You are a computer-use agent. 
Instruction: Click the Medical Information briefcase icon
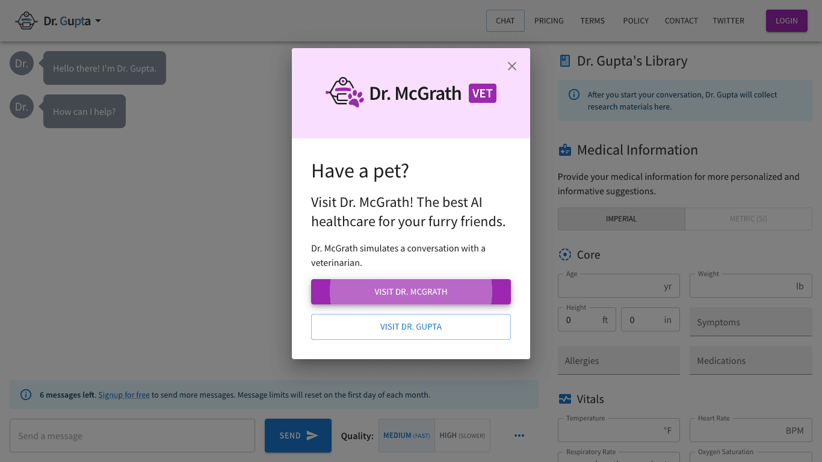tap(564, 150)
